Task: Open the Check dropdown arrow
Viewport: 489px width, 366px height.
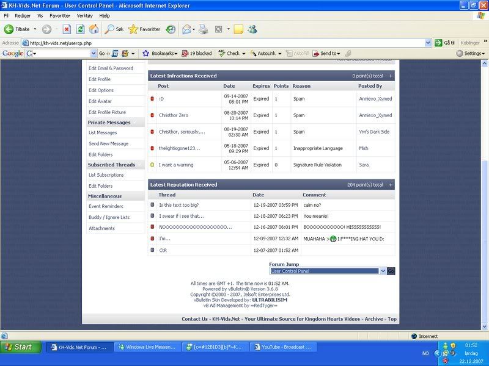Action: click(243, 54)
